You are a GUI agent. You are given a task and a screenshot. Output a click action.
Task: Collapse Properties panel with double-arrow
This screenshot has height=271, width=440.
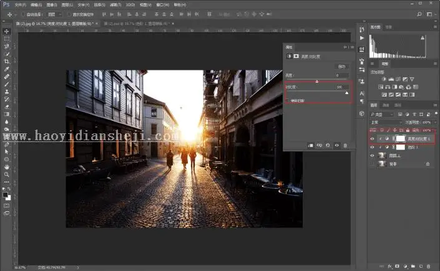[x=345, y=47]
